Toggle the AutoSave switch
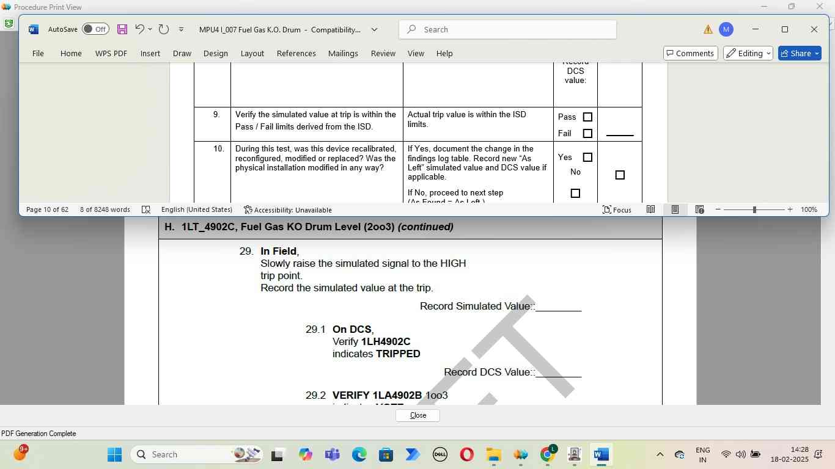 (95, 29)
